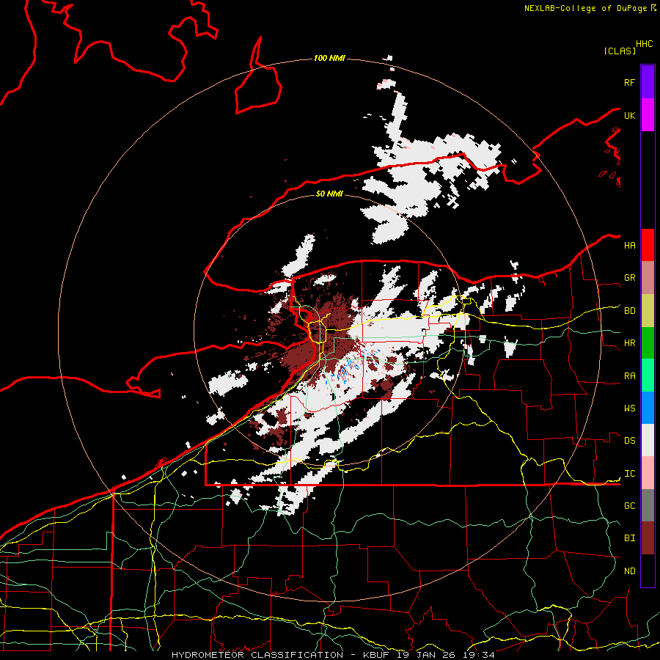Click the UK magenta legend swatch
The image size is (660, 660).
point(648,115)
